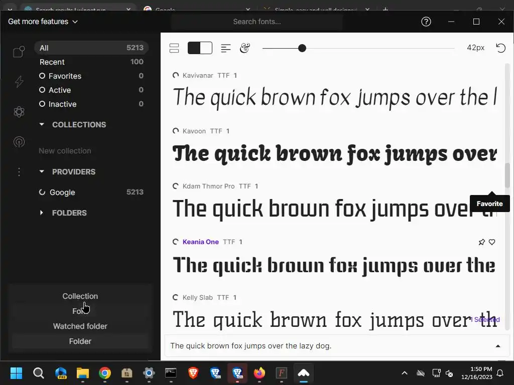The width and height of the screenshot is (514, 385).
Task: Activate the Keania One font circle
Action: click(176, 242)
